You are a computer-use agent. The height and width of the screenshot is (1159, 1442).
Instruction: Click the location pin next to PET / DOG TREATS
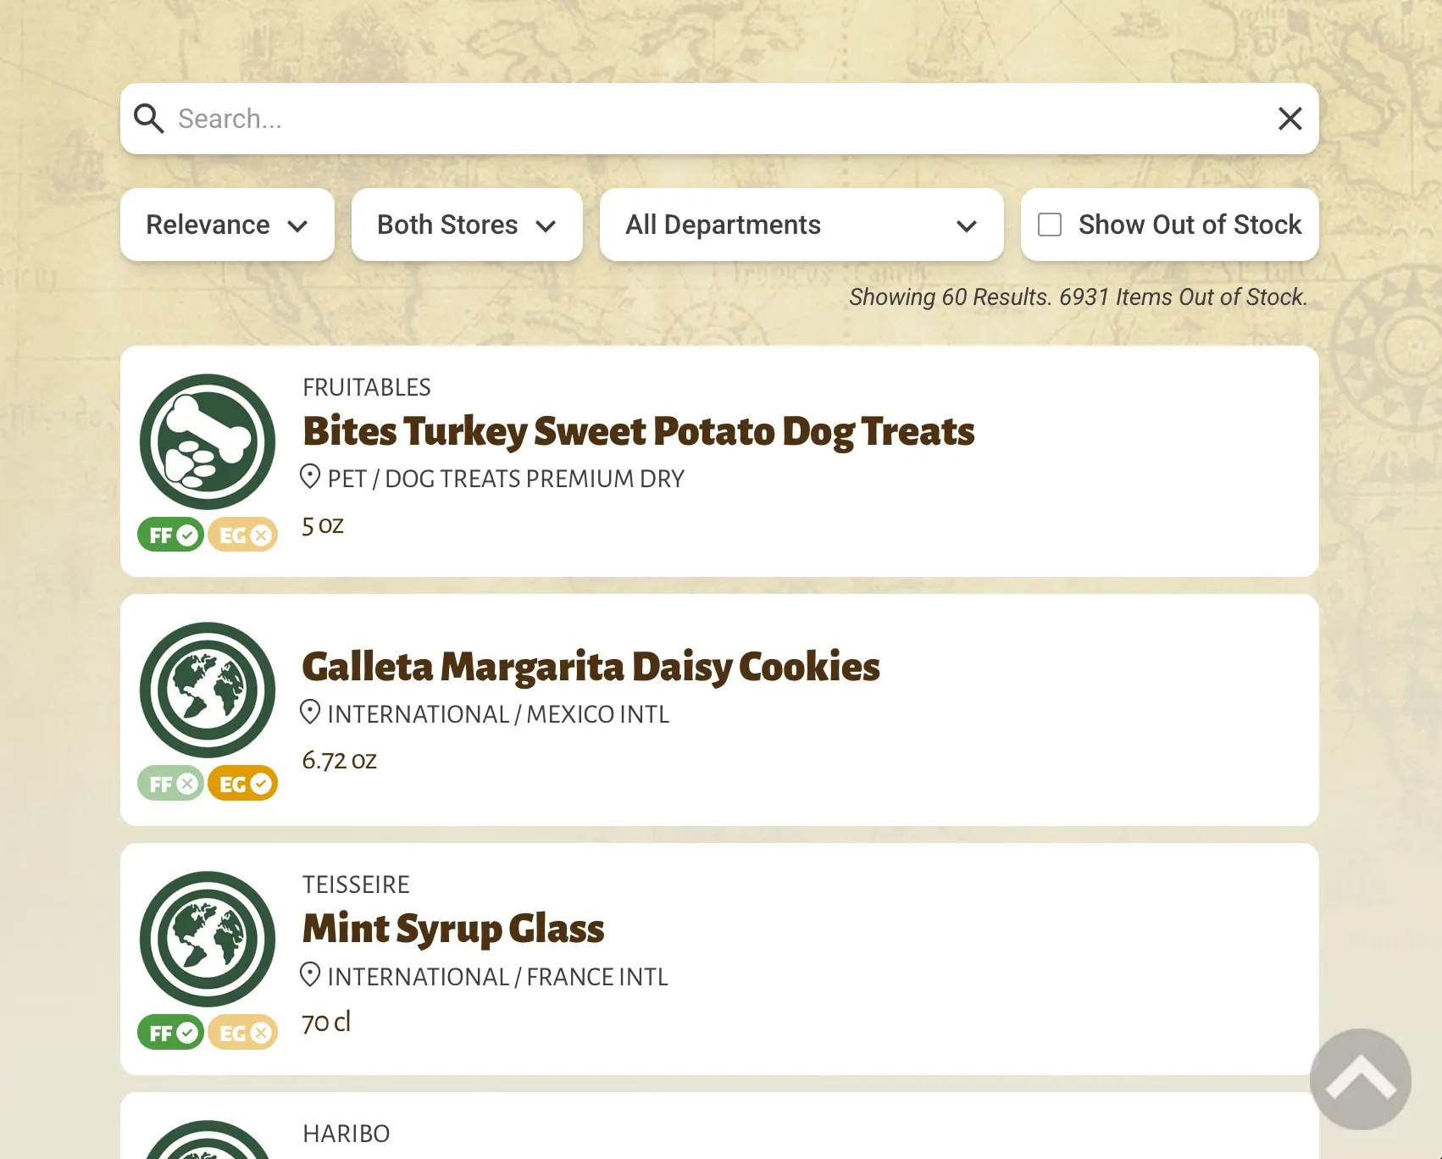click(x=310, y=477)
